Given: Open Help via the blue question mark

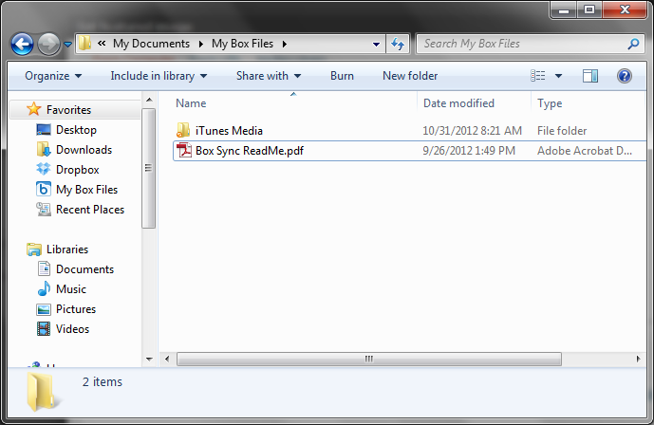Looking at the screenshot, I should [625, 76].
